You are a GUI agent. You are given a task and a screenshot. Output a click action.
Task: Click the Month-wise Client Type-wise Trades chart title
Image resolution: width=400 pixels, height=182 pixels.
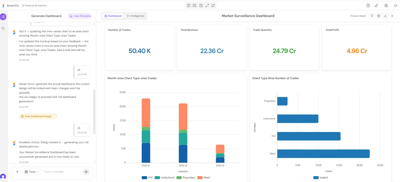pos(132,78)
